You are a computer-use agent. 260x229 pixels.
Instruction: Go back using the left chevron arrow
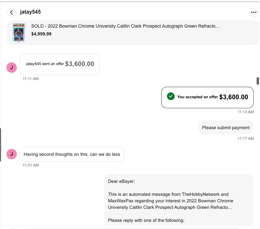pyautogui.click(x=12, y=12)
